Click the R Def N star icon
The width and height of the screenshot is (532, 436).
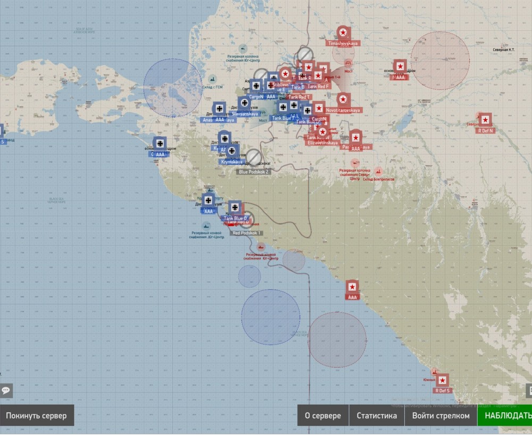tap(485, 120)
